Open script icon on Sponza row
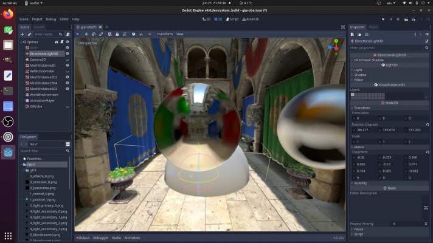The width and height of the screenshot is (433, 243). point(62,42)
